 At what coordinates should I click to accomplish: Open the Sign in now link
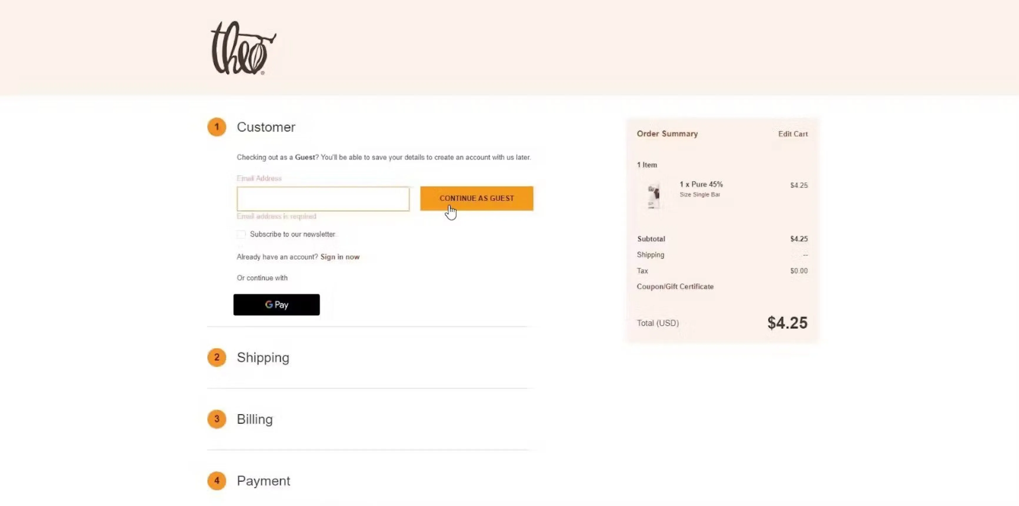pyautogui.click(x=340, y=257)
